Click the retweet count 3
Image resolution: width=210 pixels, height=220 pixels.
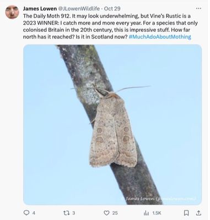tap(74, 213)
